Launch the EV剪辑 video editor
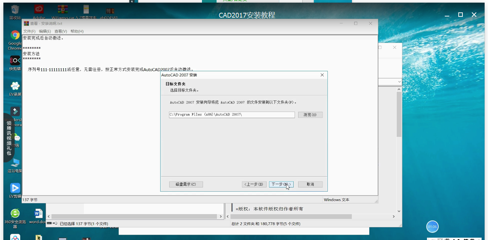 14,188
